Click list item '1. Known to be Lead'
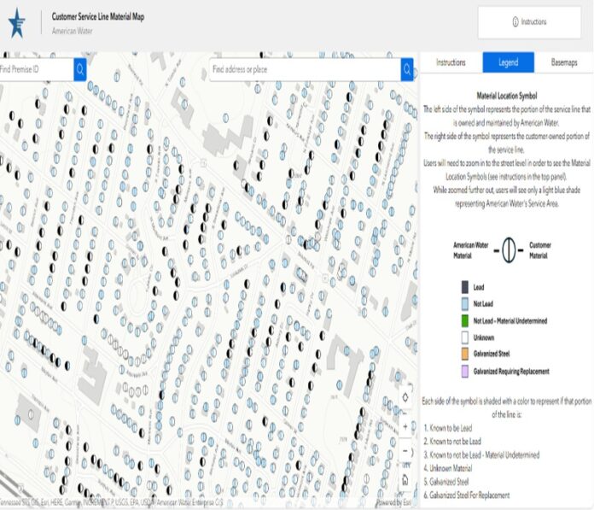The width and height of the screenshot is (594, 510). (448, 428)
